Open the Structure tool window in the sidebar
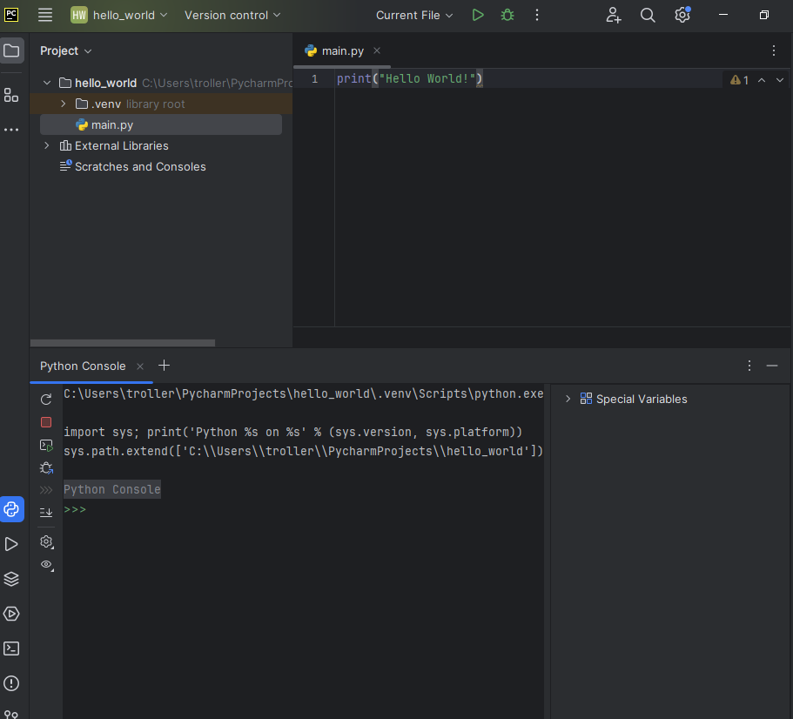 (x=11, y=95)
